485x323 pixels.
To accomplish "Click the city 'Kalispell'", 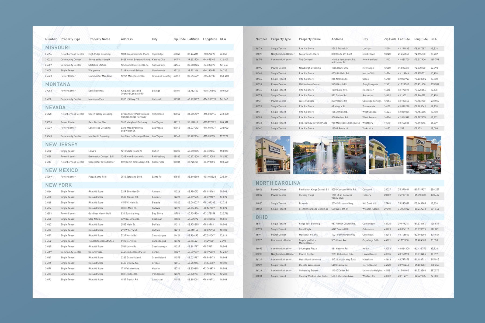I will pos(157,99).
